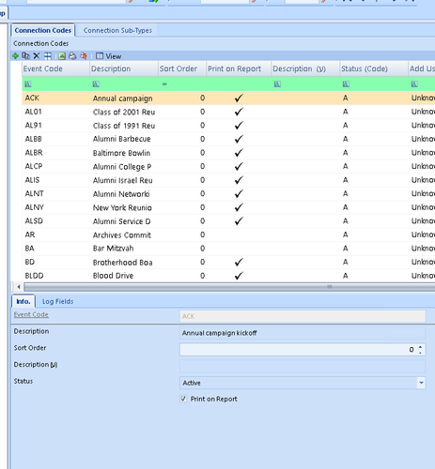Enable Print on Report for AR row

239,234
